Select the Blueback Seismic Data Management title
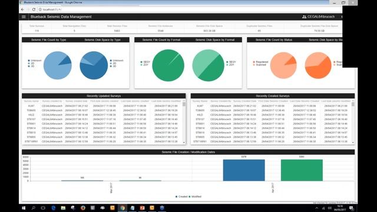This screenshot has width=377, height=212. coord(61,17)
